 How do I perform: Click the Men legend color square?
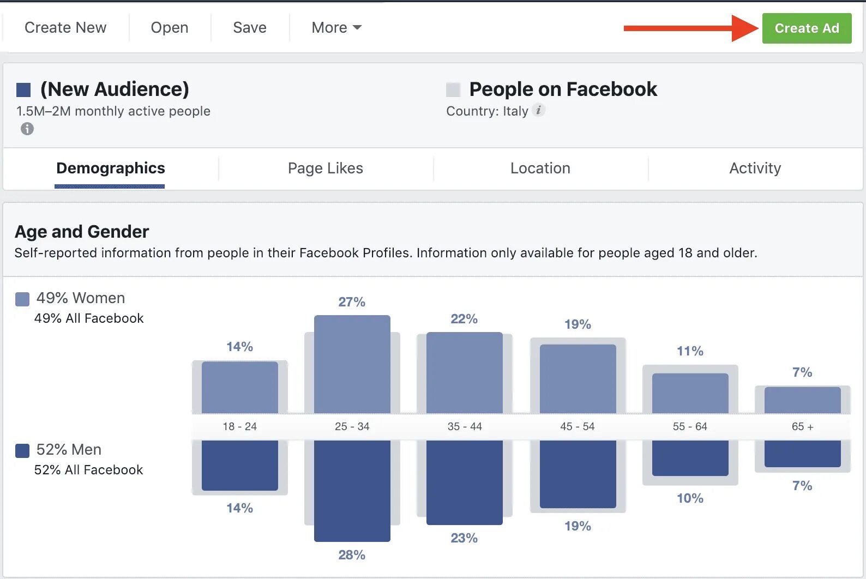click(22, 450)
